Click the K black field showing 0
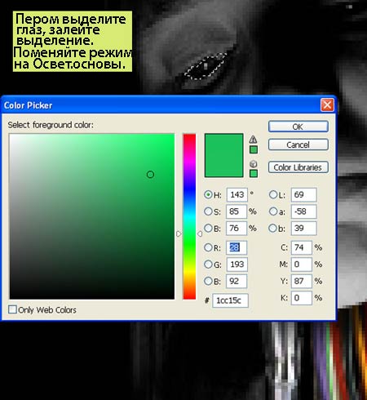The image size is (367, 400). point(302,298)
